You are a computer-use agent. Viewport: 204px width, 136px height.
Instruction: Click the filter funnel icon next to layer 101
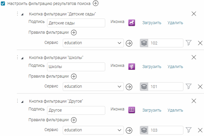[x=189, y=86]
